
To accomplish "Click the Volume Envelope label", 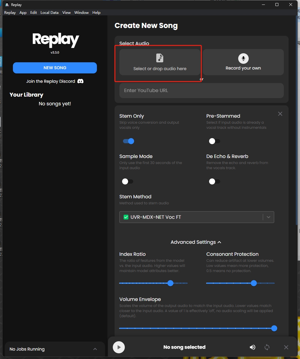I will (140, 299).
